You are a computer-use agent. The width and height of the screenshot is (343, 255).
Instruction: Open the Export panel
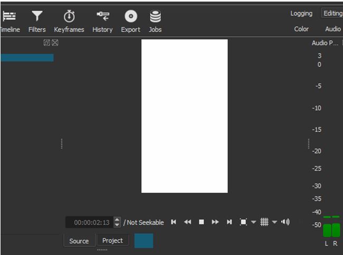coord(131,22)
